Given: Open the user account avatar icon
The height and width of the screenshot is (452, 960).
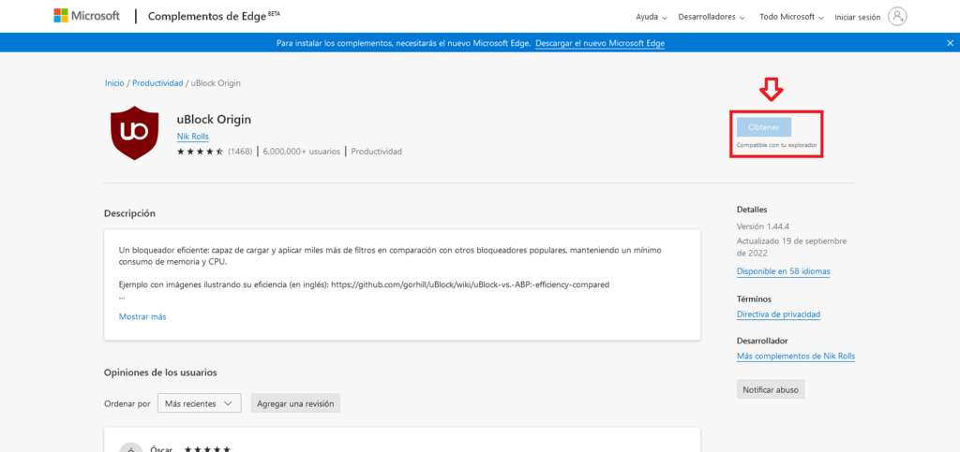Looking at the screenshot, I should click(897, 17).
